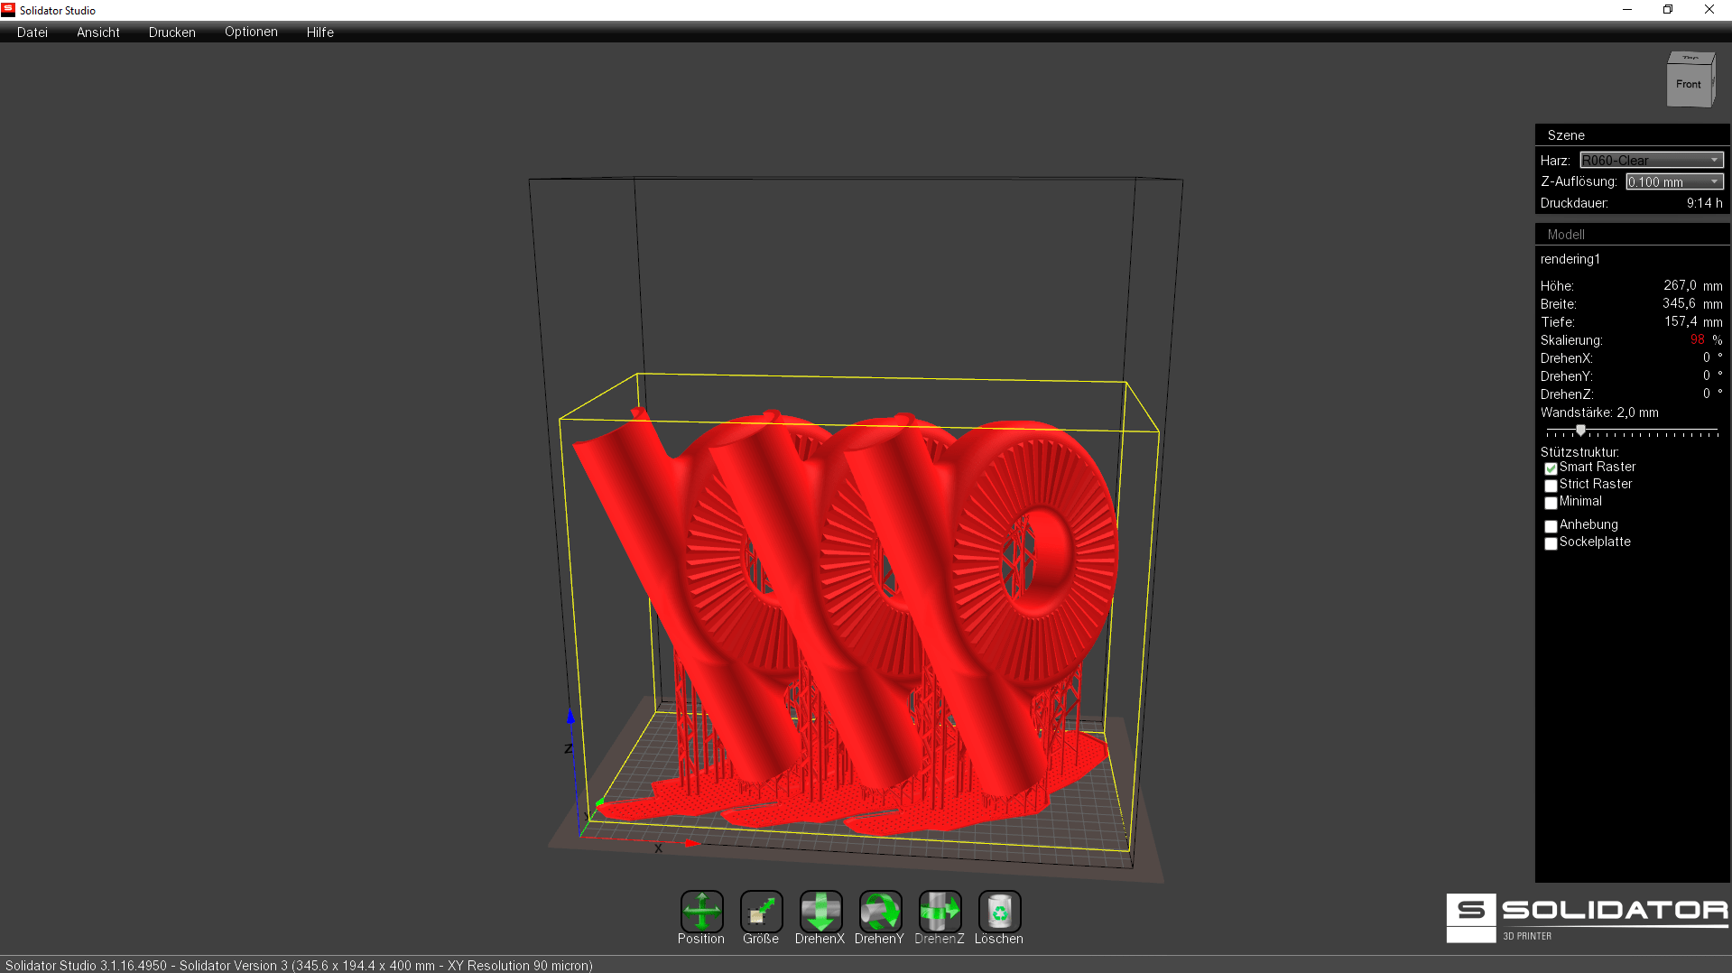The image size is (1732, 973).
Task: Click the Solidator Studio app icon in title bar
Action: 8,10
